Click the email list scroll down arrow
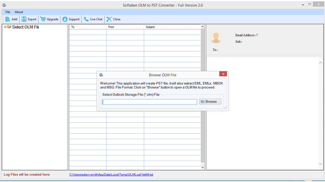325x182 pixels. pos(203,167)
